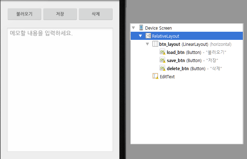The width and height of the screenshot is (247, 159).
Task: Collapse the RelativeLayout node
Action: (x=140, y=36)
